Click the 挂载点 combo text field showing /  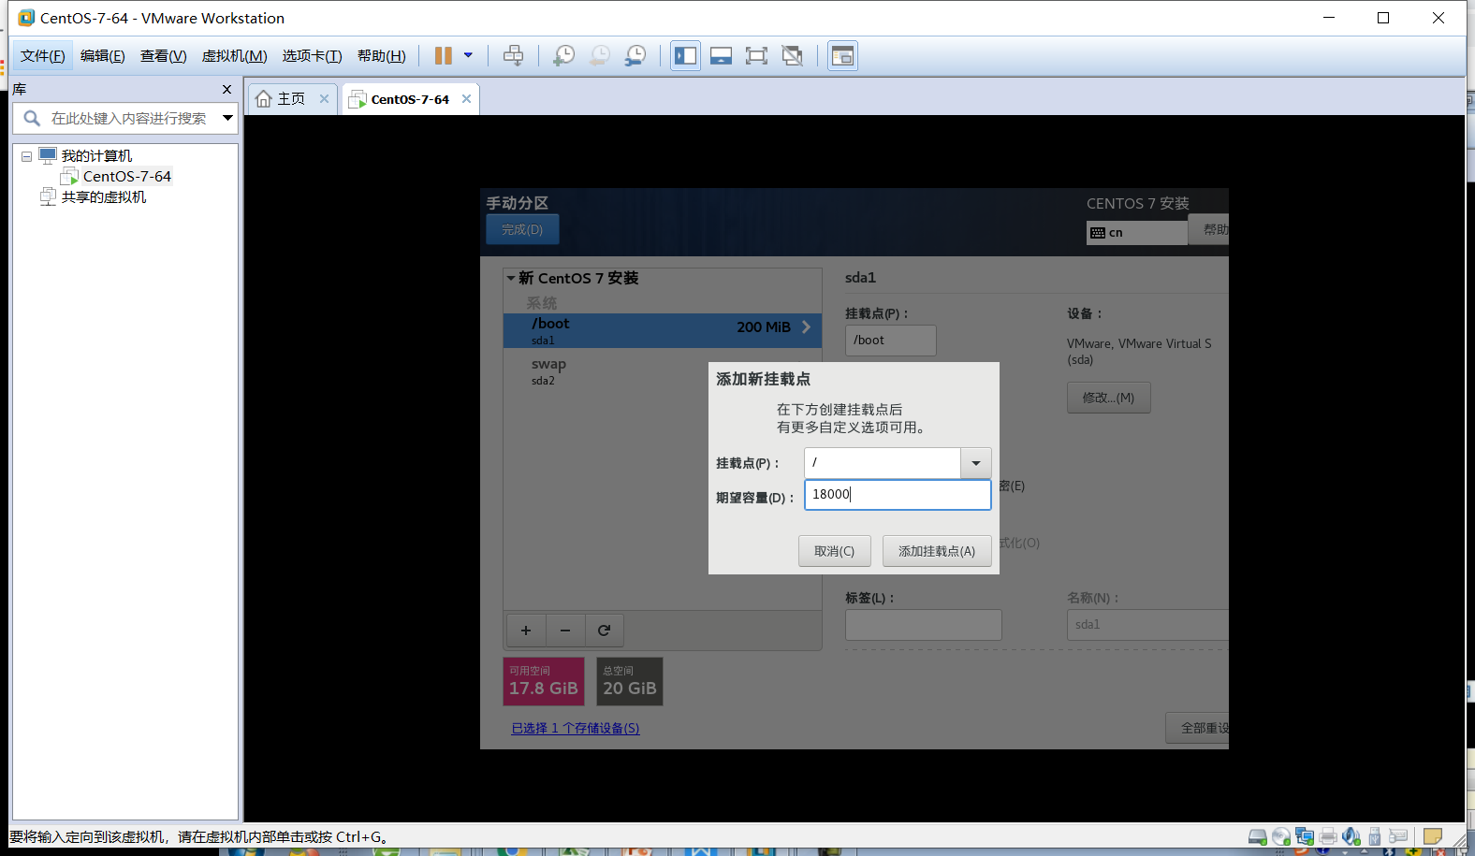[x=883, y=463]
